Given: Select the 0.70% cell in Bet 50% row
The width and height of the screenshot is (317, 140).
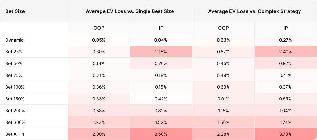Looking at the screenshot, I should tap(161, 63).
